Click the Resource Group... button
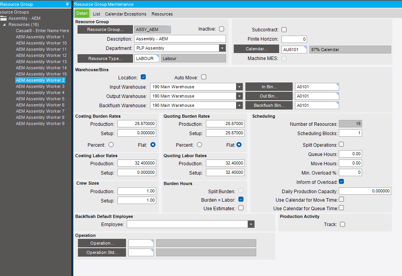Viewport: 402px width, 276px height. tap(105, 29)
